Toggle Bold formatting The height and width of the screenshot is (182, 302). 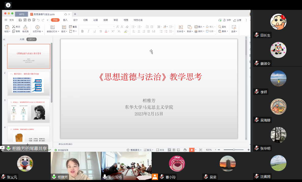[x=82, y=32]
